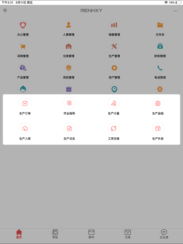Open the 文件夹 folder icon
The width and height of the screenshot is (183, 244).
click(160, 25)
